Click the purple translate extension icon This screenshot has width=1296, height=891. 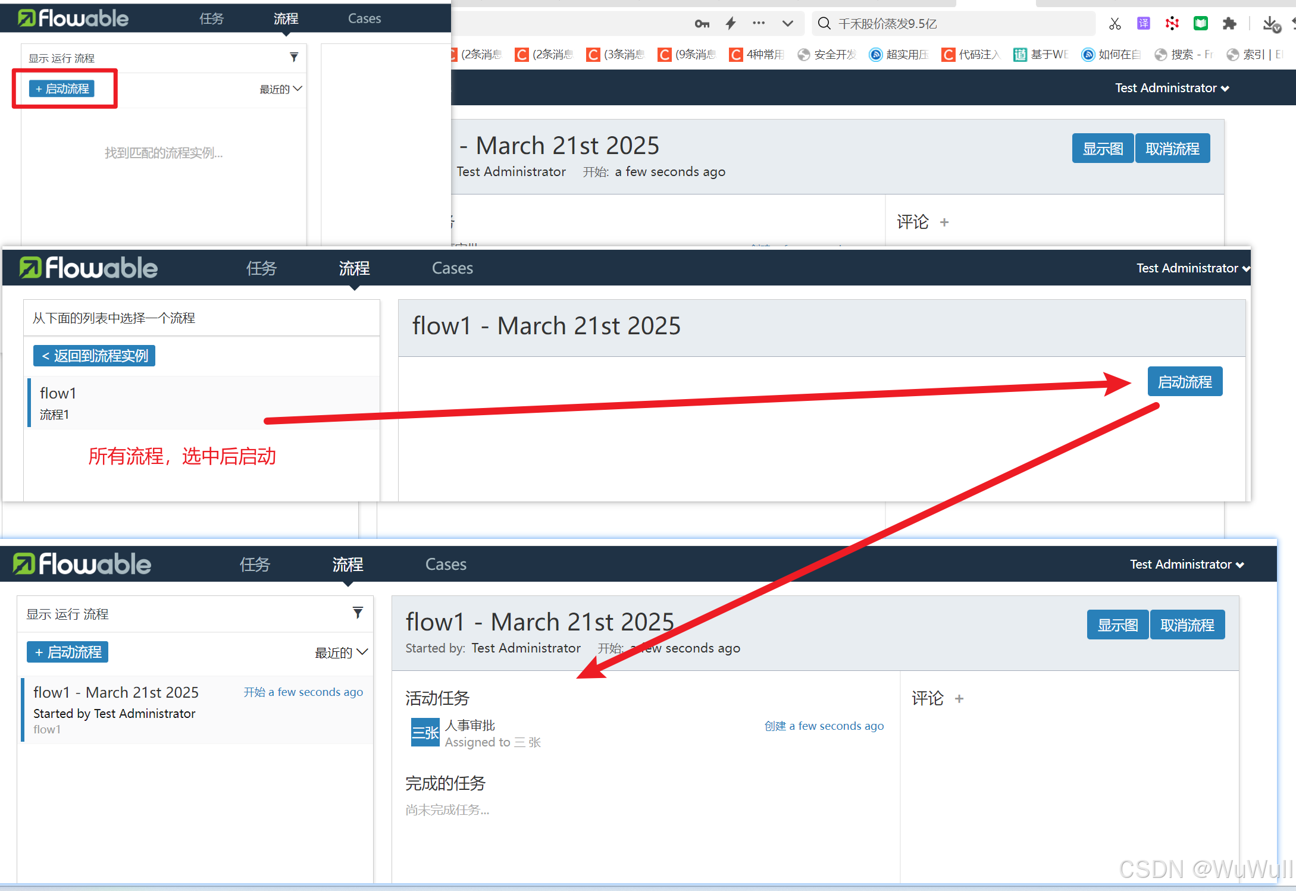[x=1143, y=24]
